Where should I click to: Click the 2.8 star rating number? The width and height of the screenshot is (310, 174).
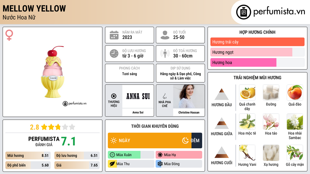[x=35, y=127]
